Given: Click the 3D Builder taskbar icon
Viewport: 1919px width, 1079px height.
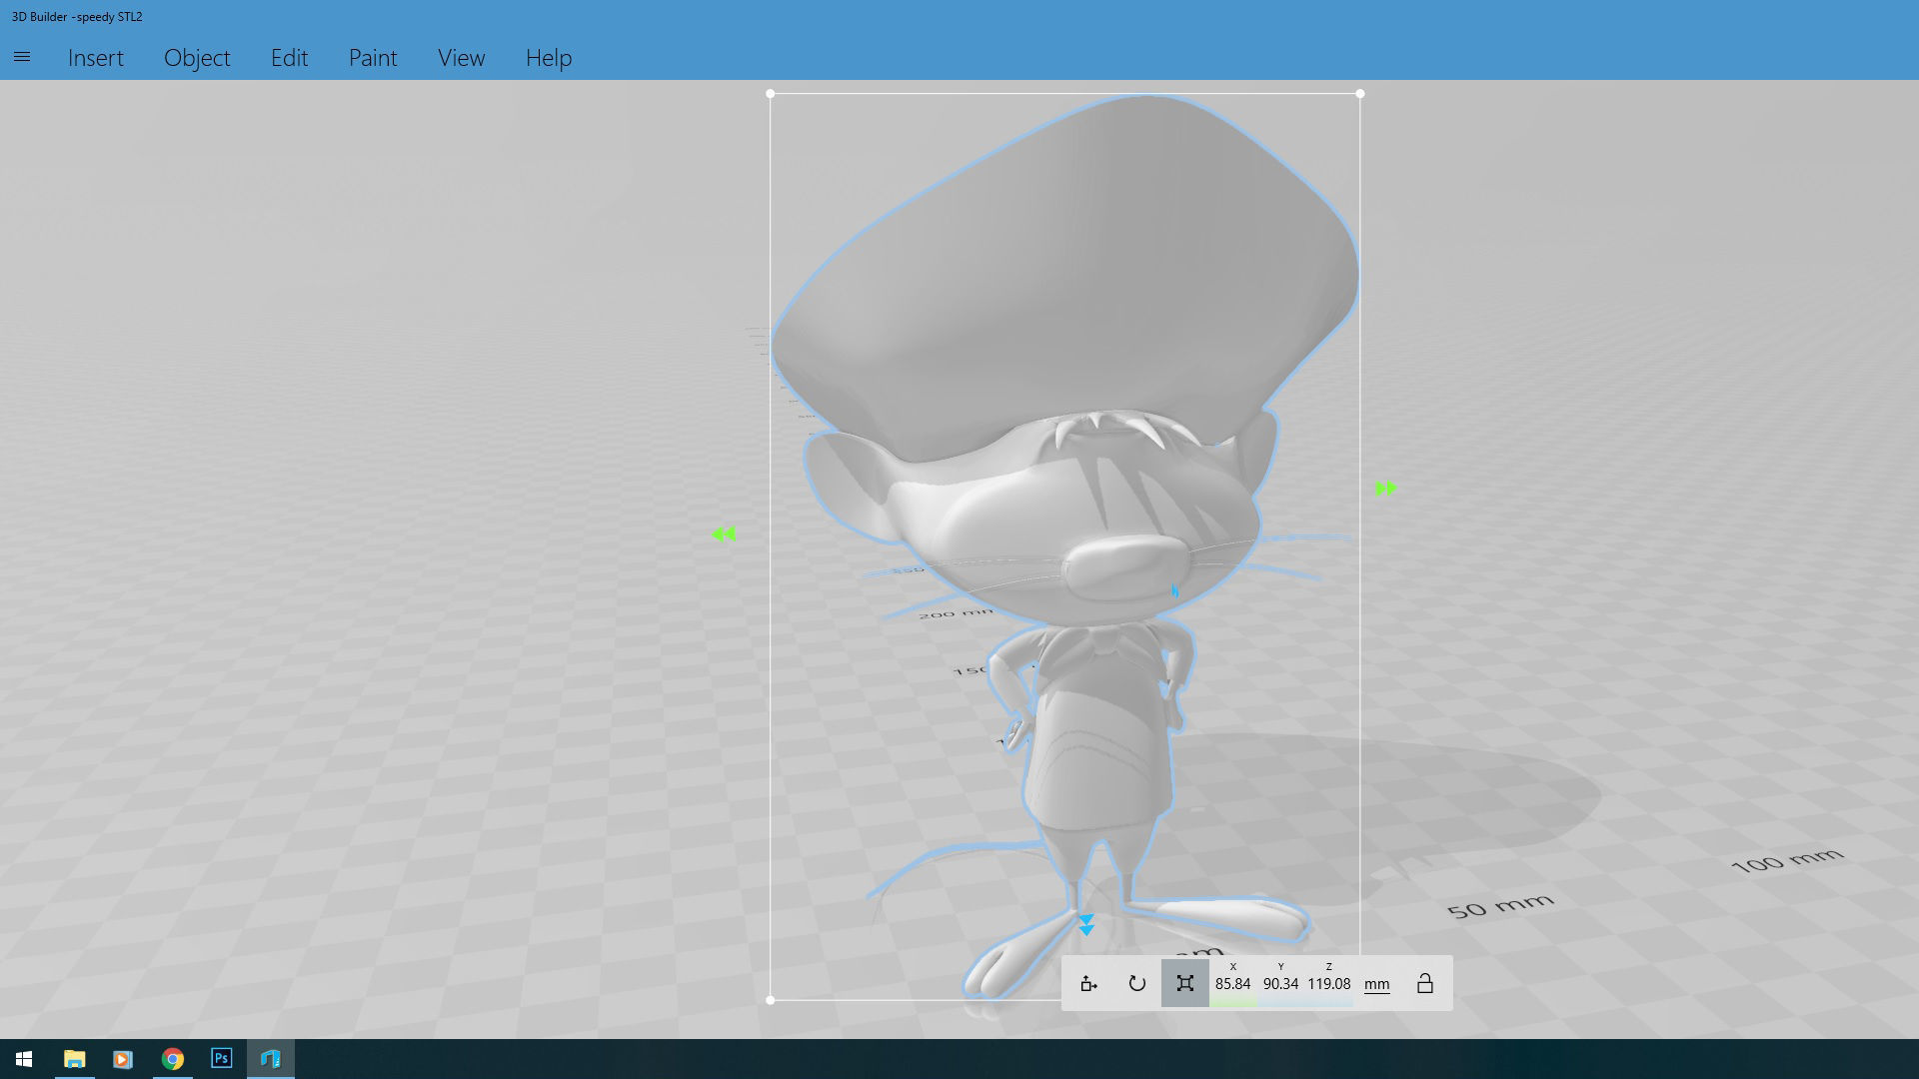Looking at the screenshot, I should 271,1059.
